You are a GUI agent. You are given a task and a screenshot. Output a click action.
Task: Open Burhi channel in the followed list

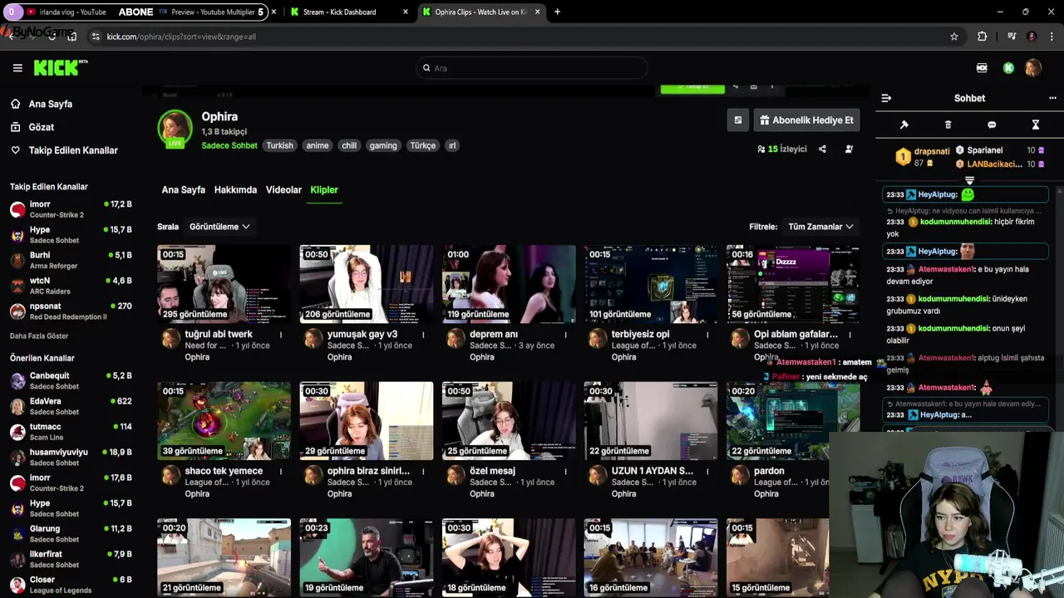pyautogui.click(x=71, y=261)
